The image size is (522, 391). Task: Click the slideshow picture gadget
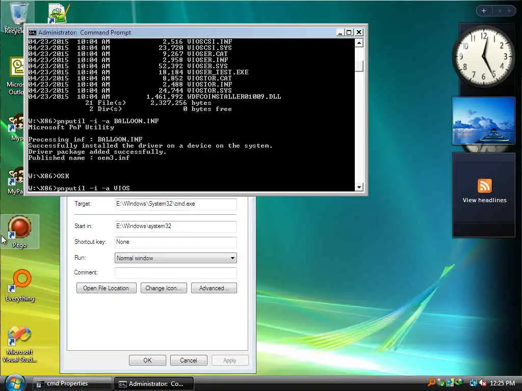pyautogui.click(x=483, y=121)
